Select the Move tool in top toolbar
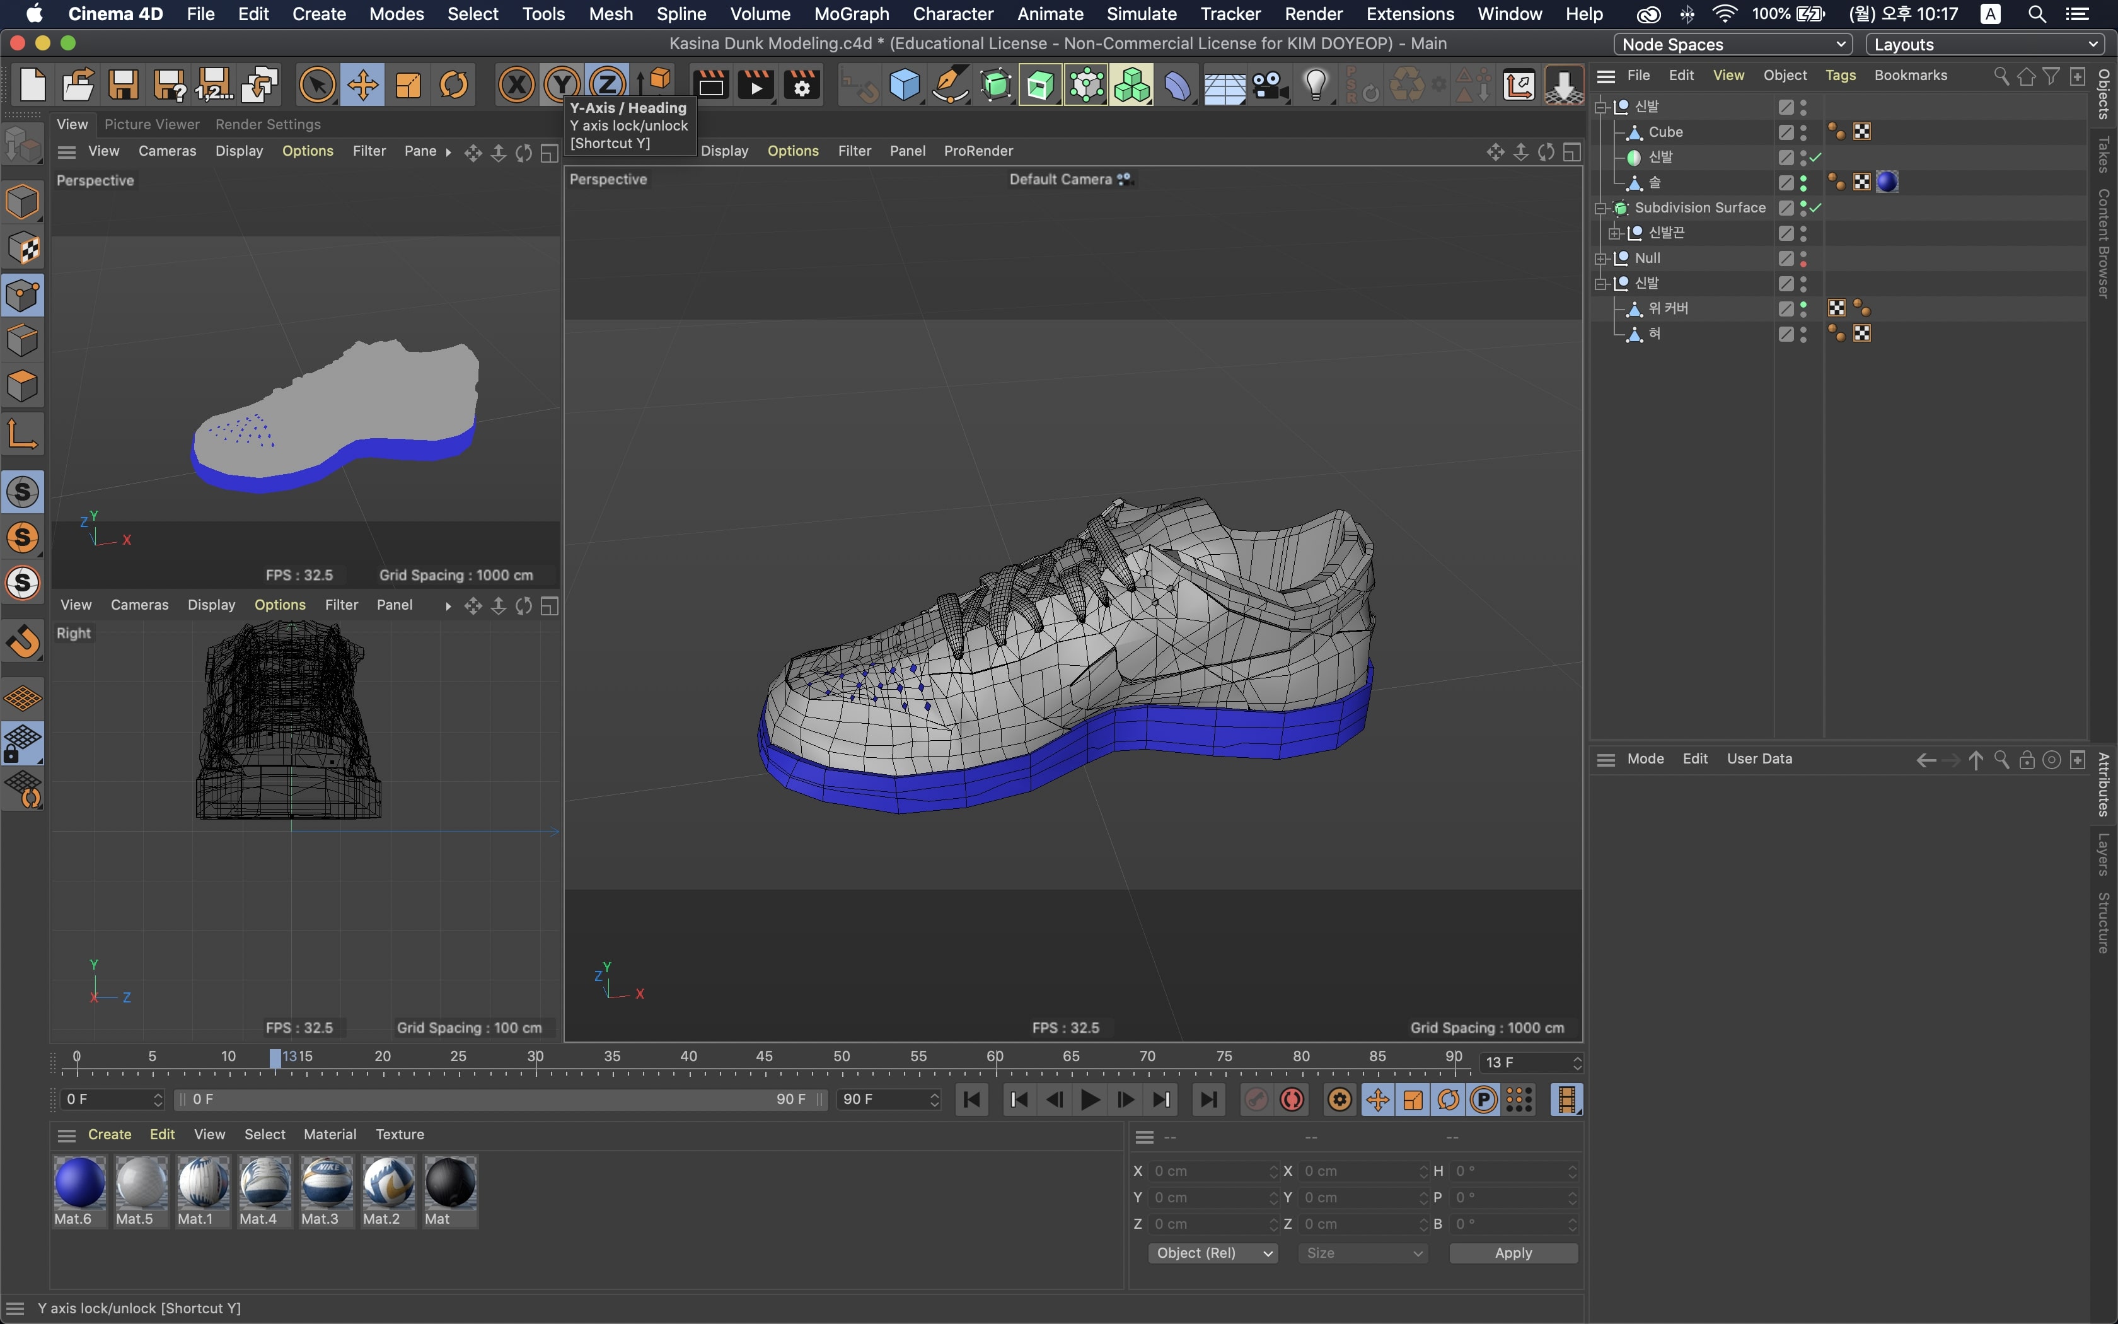Image resolution: width=2118 pixels, height=1324 pixels. click(x=362, y=85)
